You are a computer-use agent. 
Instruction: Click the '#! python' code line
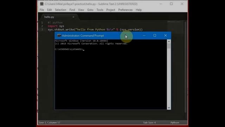tap(55, 23)
